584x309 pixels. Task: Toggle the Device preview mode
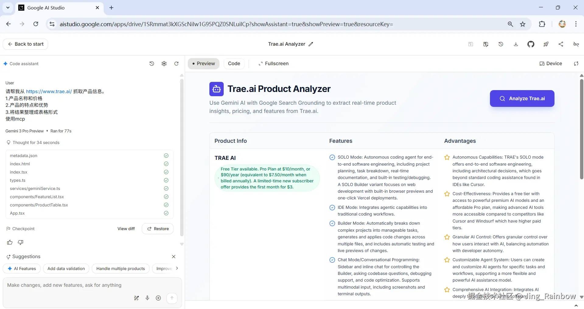551,64
